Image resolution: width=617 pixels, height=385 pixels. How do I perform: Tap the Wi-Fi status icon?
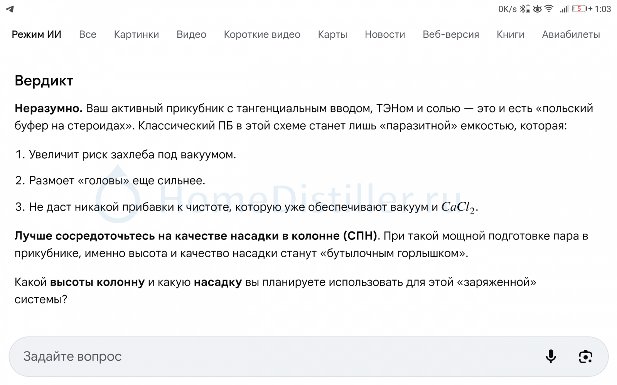click(x=549, y=9)
